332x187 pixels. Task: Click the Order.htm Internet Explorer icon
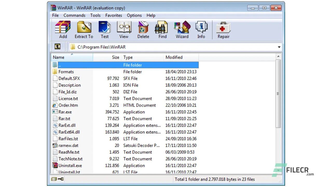[55, 105]
